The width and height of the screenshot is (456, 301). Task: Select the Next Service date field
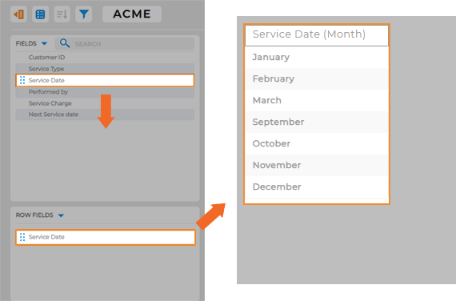[105, 114]
